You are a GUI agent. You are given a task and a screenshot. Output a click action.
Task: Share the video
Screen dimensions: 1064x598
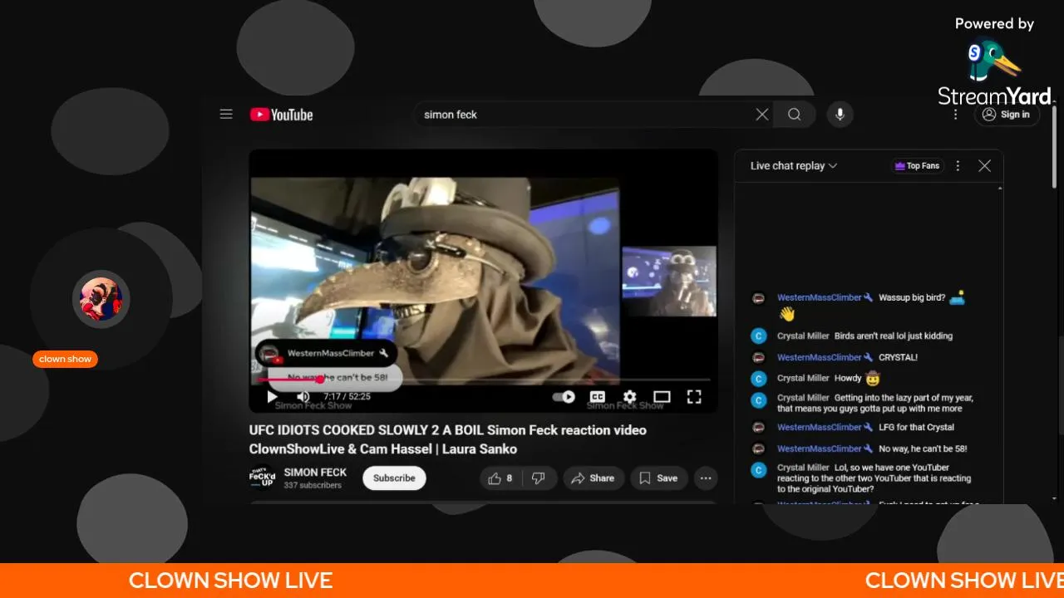click(593, 478)
